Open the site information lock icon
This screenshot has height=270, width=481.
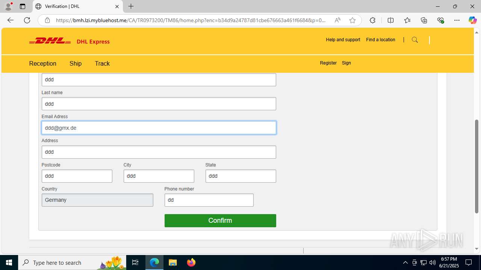click(47, 20)
